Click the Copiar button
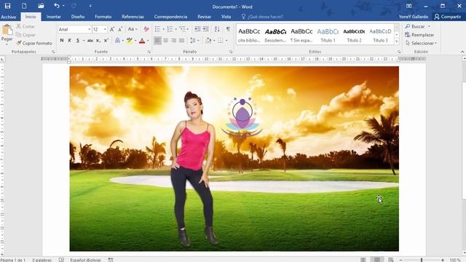 (x=25, y=35)
